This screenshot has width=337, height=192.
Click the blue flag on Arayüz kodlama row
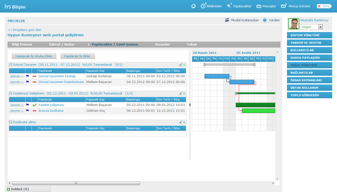click(x=28, y=111)
